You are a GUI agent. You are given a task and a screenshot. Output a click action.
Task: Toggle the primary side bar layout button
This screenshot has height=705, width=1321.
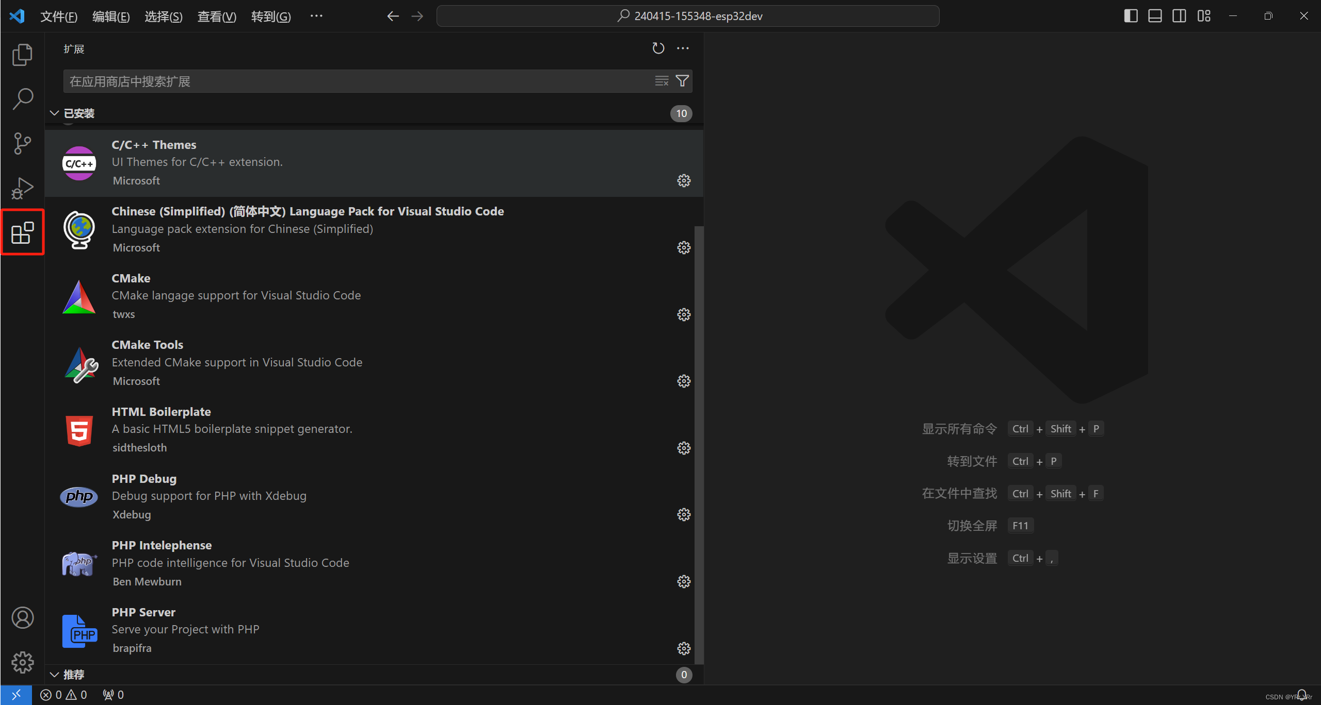coord(1131,16)
